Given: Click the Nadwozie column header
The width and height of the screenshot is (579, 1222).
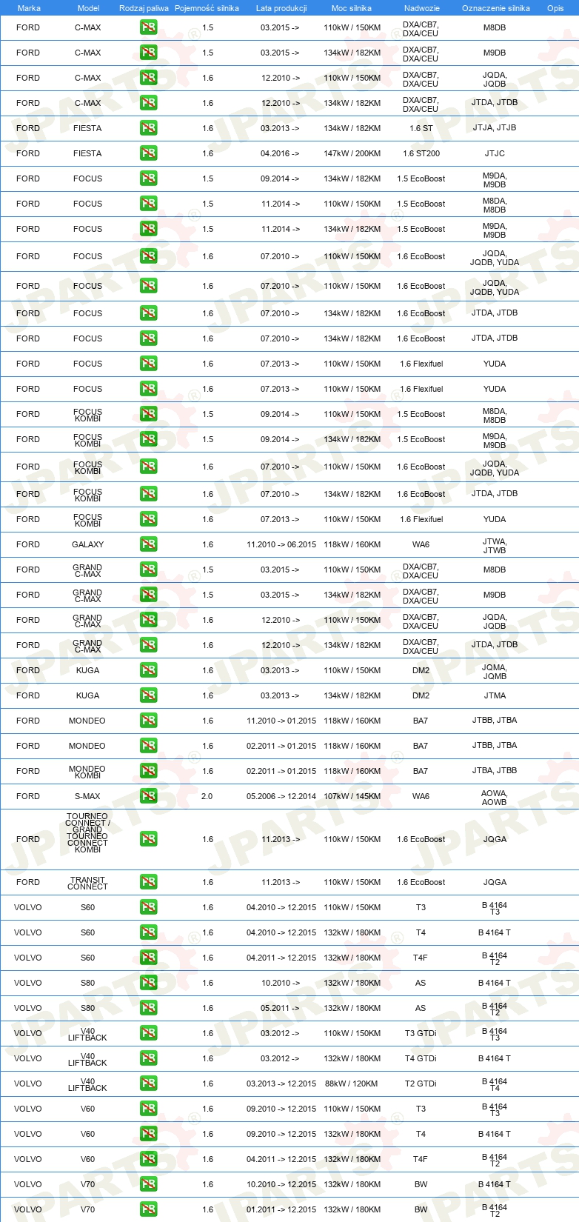Looking at the screenshot, I should [x=422, y=8].
